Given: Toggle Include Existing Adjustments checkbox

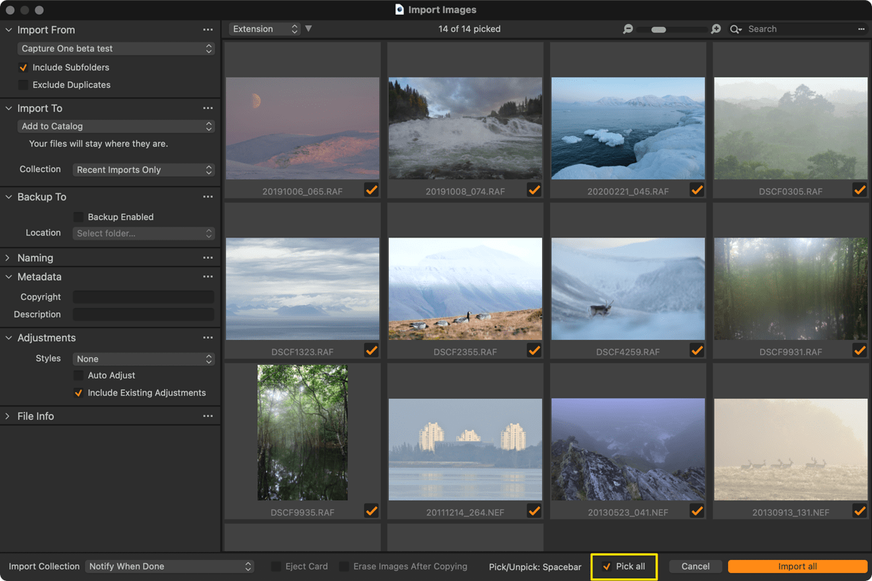Looking at the screenshot, I should [78, 393].
